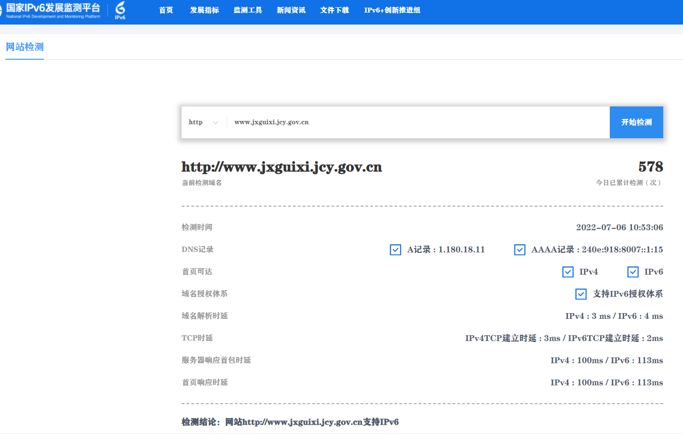683x434 pixels.
Task: Open the 监测工具 menu item
Action: point(248,10)
